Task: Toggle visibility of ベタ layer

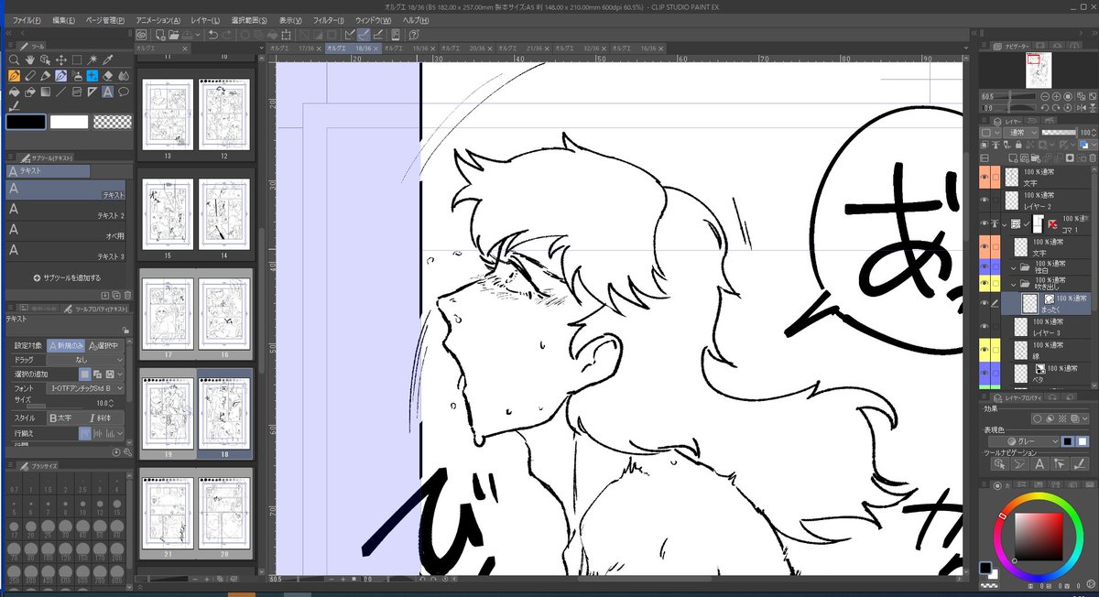Action: click(985, 371)
